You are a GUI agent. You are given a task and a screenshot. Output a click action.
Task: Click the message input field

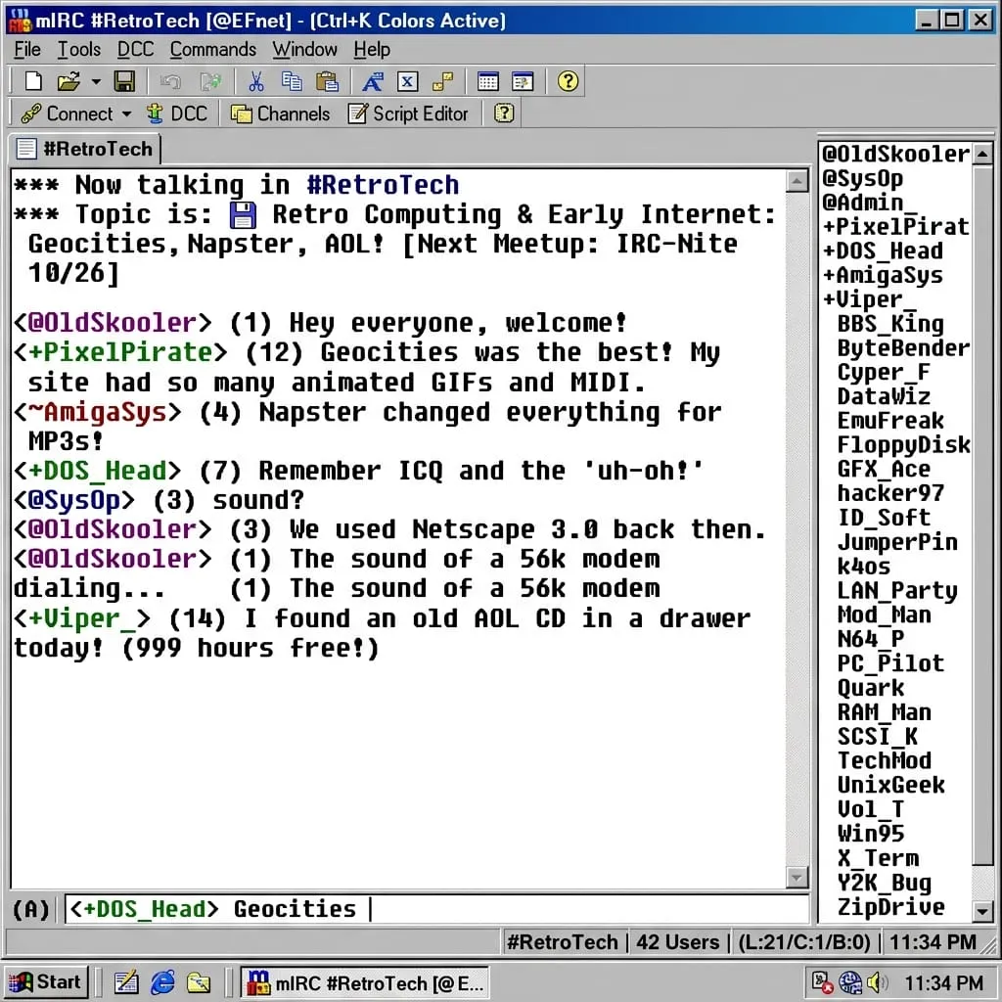pos(436,909)
